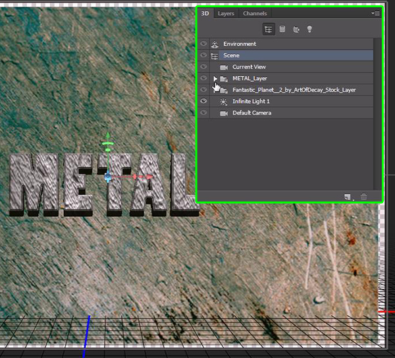Toggle visibility of Default Camera
The image size is (395, 358).
click(x=203, y=113)
